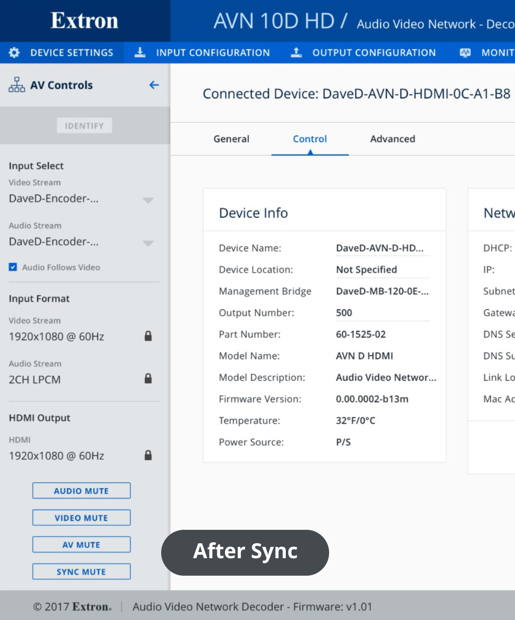Click the Monitoring icon in the top bar
515x620 pixels.
click(x=465, y=52)
